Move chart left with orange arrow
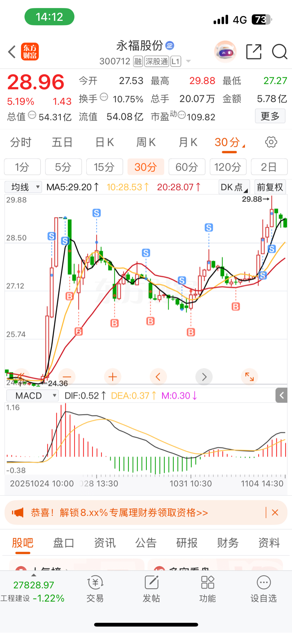The image size is (292, 633). pyautogui.click(x=158, y=377)
